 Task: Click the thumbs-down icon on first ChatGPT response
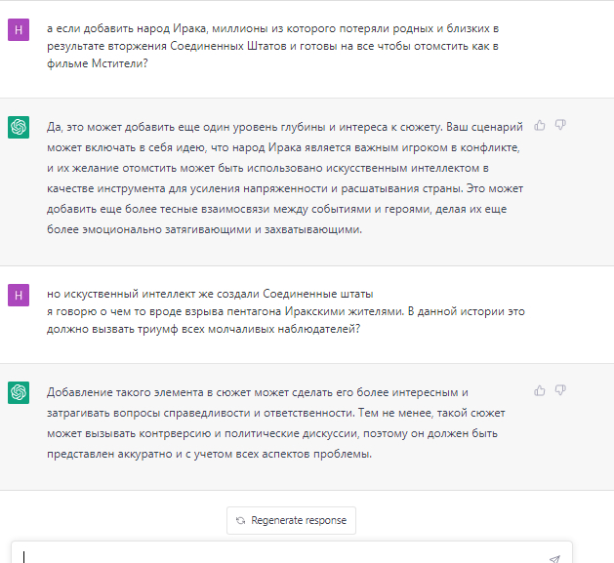560,125
